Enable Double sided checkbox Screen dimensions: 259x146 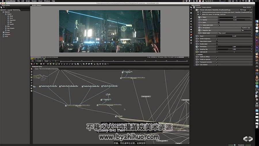tap(217, 44)
